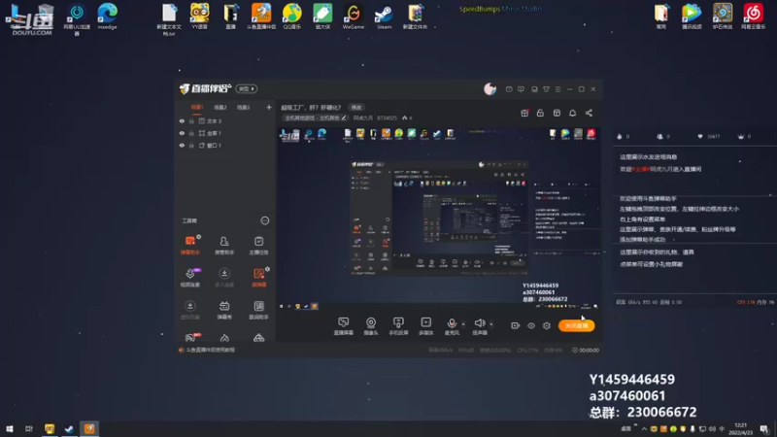The width and height of the screenshot is (777, 437).
Task: Click the notification bell icon above preview
Action: 572,113
